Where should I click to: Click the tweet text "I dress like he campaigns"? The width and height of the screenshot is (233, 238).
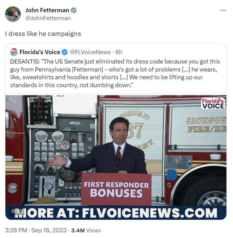(43, 34)
